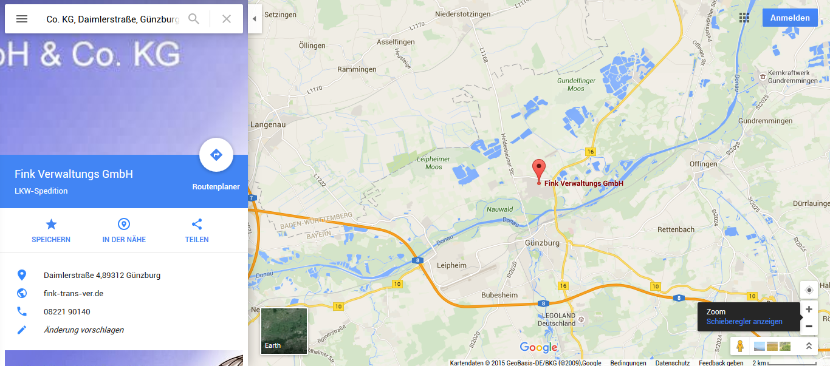
Task: Click Änderung vorschlagen to suggest an edit
Action: tap(84, 330)
